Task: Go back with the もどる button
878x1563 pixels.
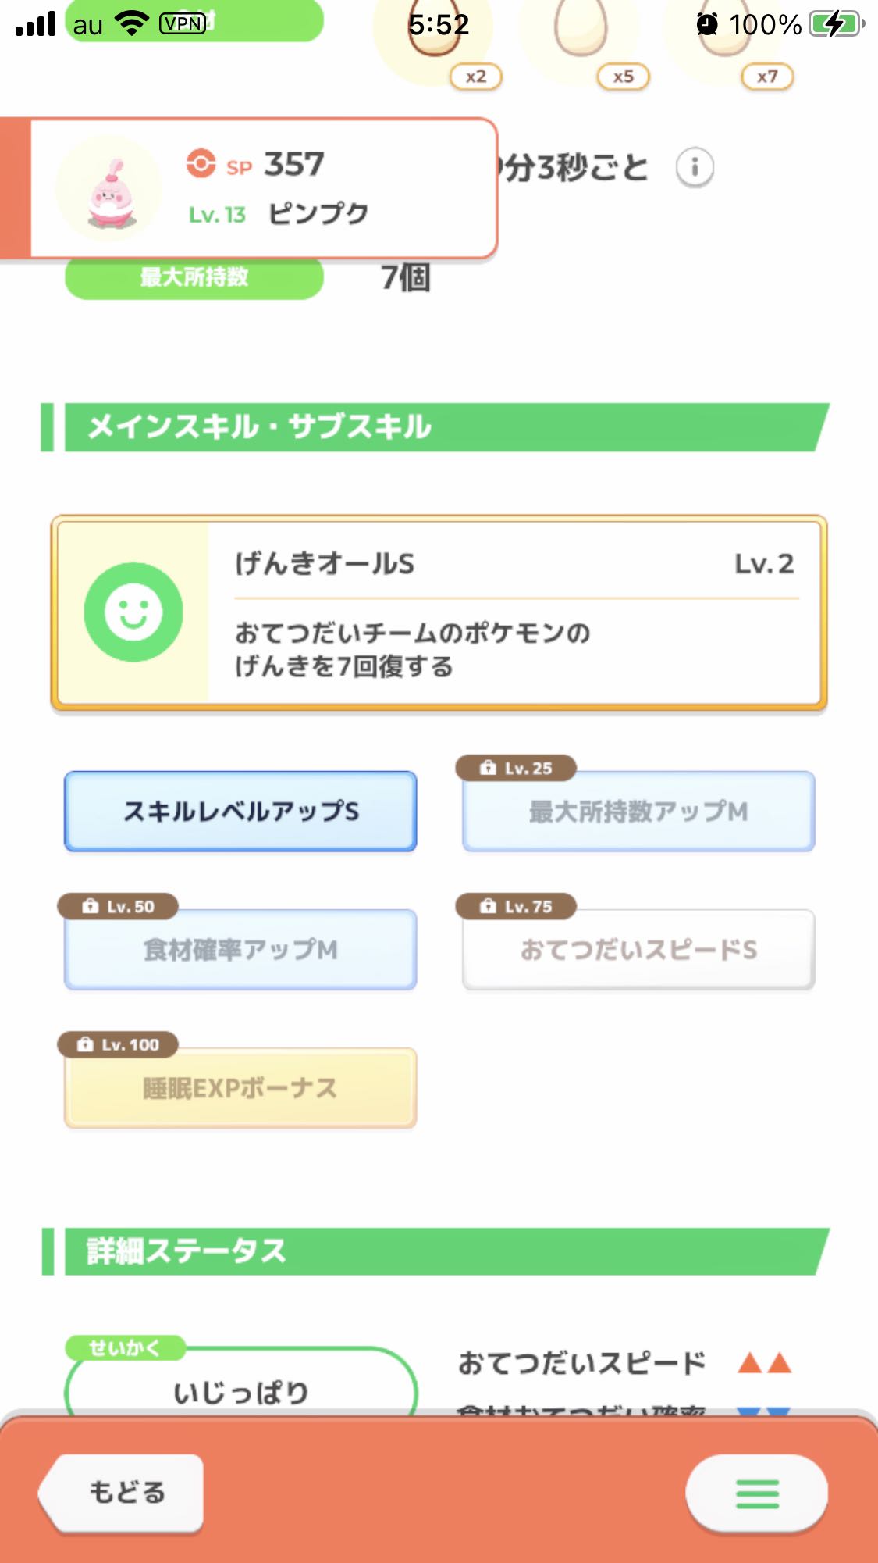Action: click(122, 1493)
